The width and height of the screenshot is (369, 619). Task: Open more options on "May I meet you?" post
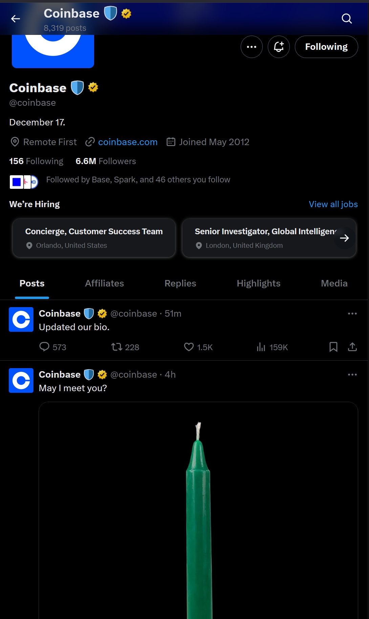coord(352,375)
